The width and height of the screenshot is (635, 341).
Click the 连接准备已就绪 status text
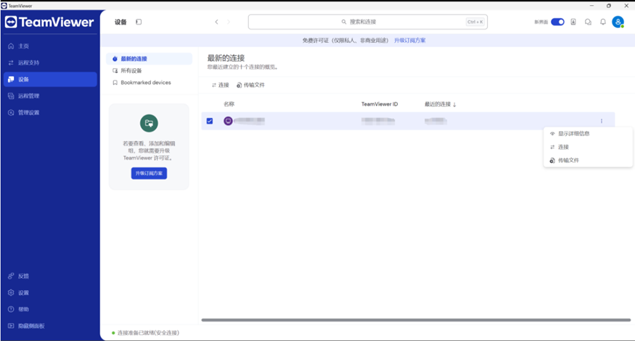[x=148, y=333]
